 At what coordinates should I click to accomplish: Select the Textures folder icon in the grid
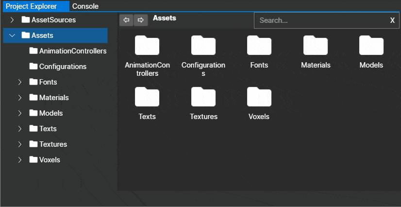[x=203, y=97]
